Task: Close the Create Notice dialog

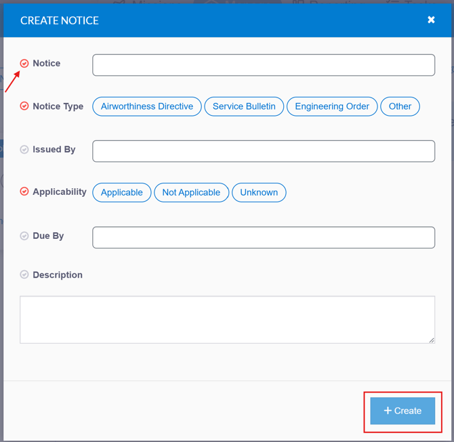Action: tap(431, 20)
